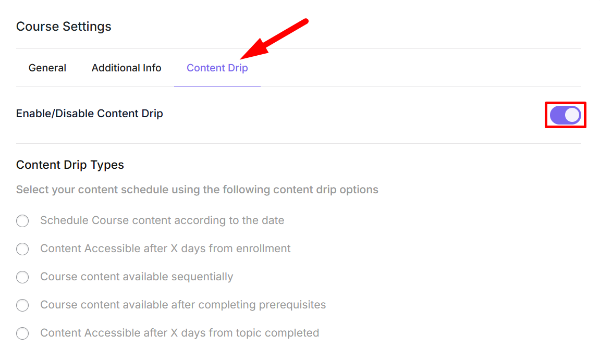Click the Content Drip Types heading

(70, 165)
